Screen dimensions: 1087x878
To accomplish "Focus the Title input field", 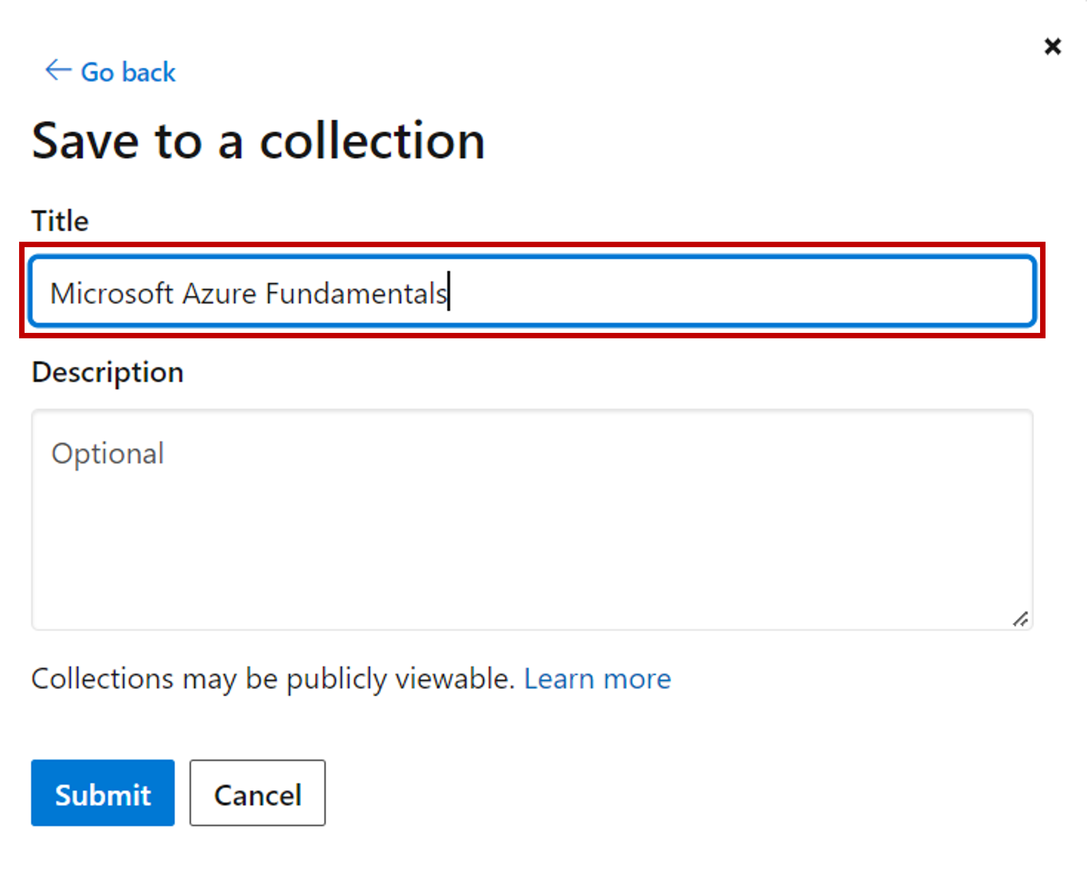I will point(533,292).
